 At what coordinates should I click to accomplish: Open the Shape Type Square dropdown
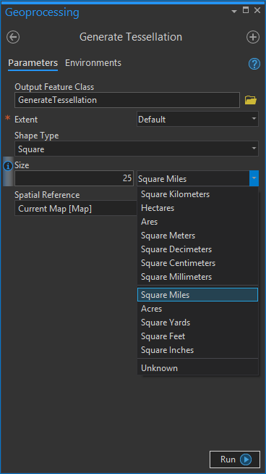[x=137, y=149]
